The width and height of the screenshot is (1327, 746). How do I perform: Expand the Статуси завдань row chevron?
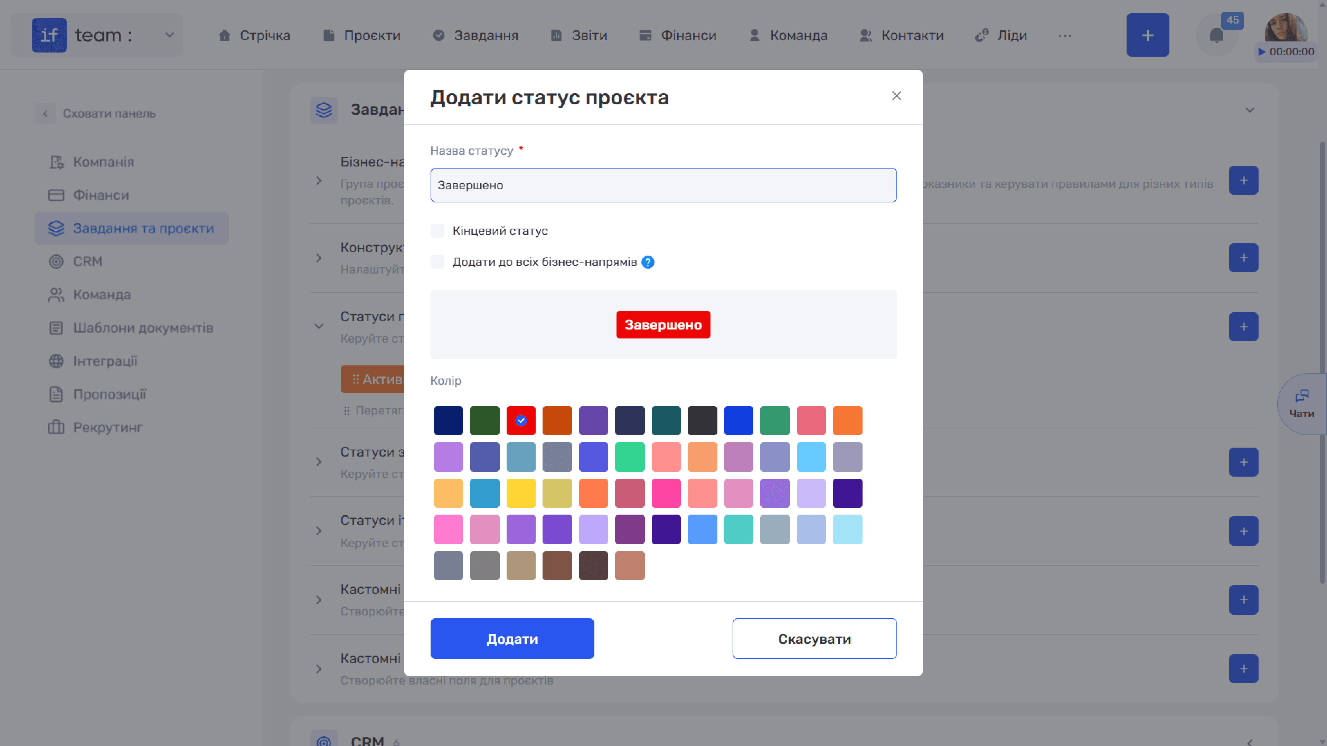tap(319, 462)
